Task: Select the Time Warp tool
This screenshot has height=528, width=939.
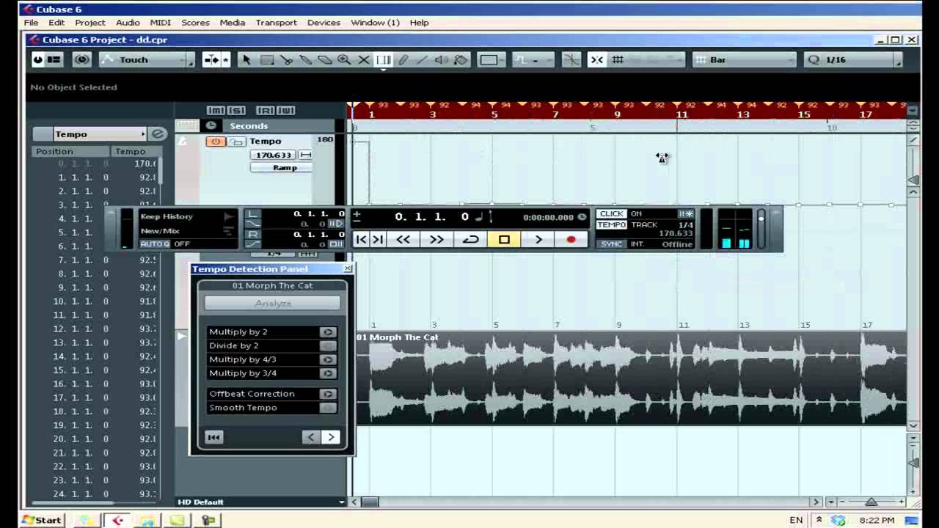Action: tap(384, 60)
